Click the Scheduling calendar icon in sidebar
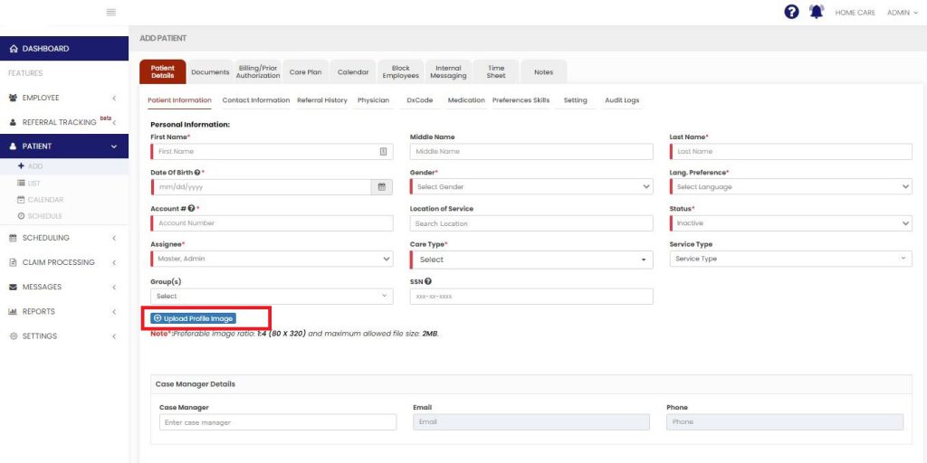The image size is (927, 463). [x=14, y=238]
